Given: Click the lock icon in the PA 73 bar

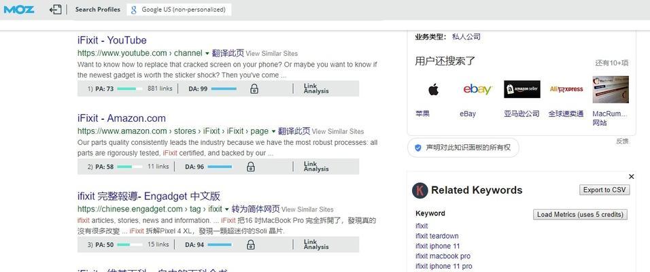Looking at the screenshot, I should click(x=254, y=88).
